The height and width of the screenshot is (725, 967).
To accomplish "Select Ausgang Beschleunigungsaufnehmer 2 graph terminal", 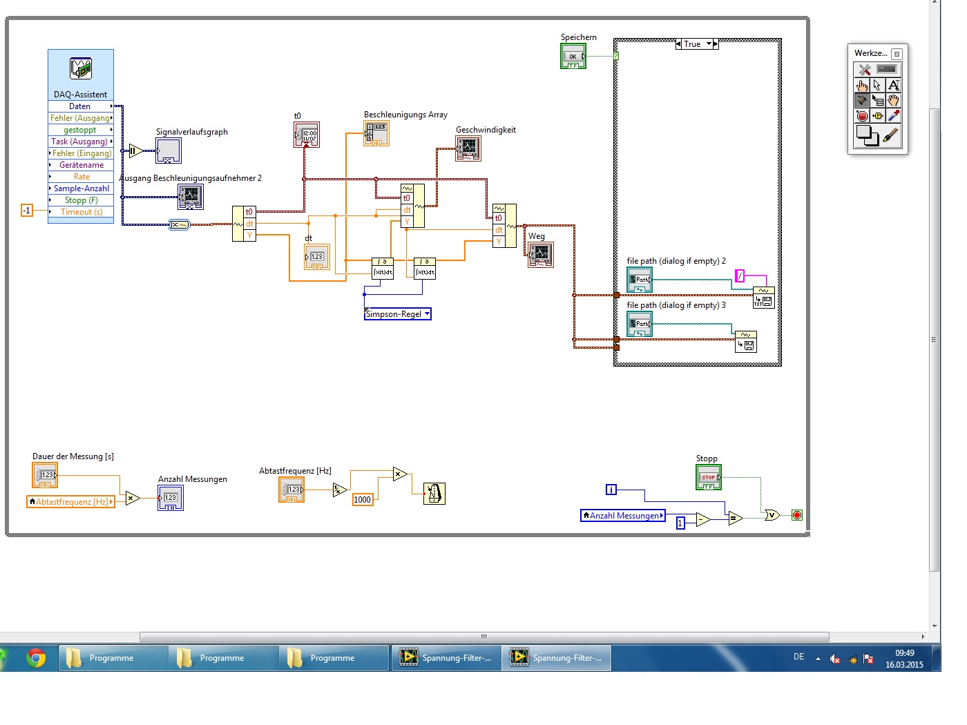I will tap(191, 197).
